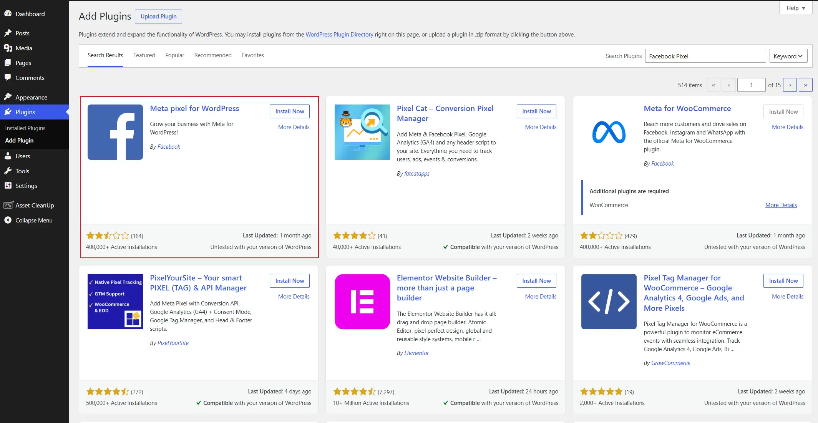Click Facebook author under Meta pixel
This screenshot has width=818, height=423.
[169, 147]
